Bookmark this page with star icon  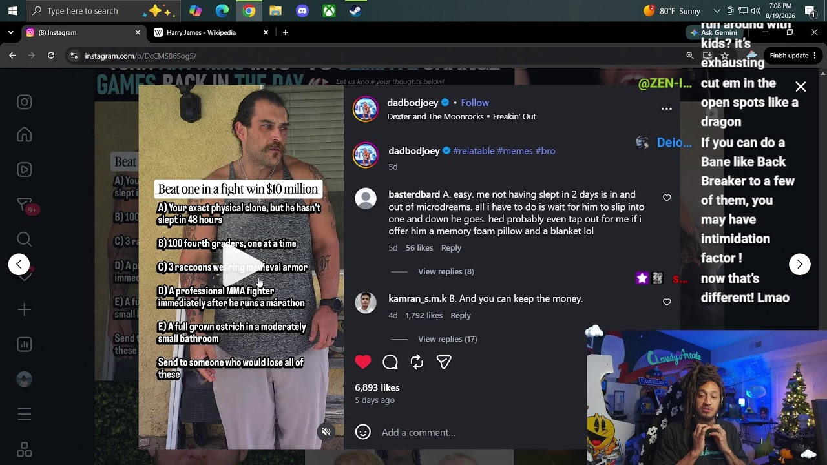[724, 56]
